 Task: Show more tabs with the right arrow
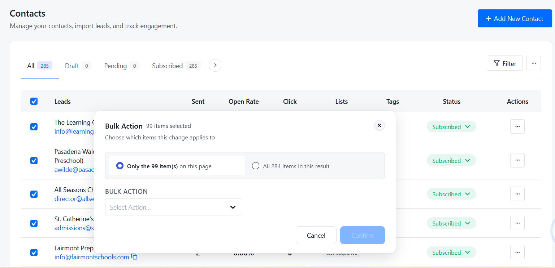pos(215,65)
